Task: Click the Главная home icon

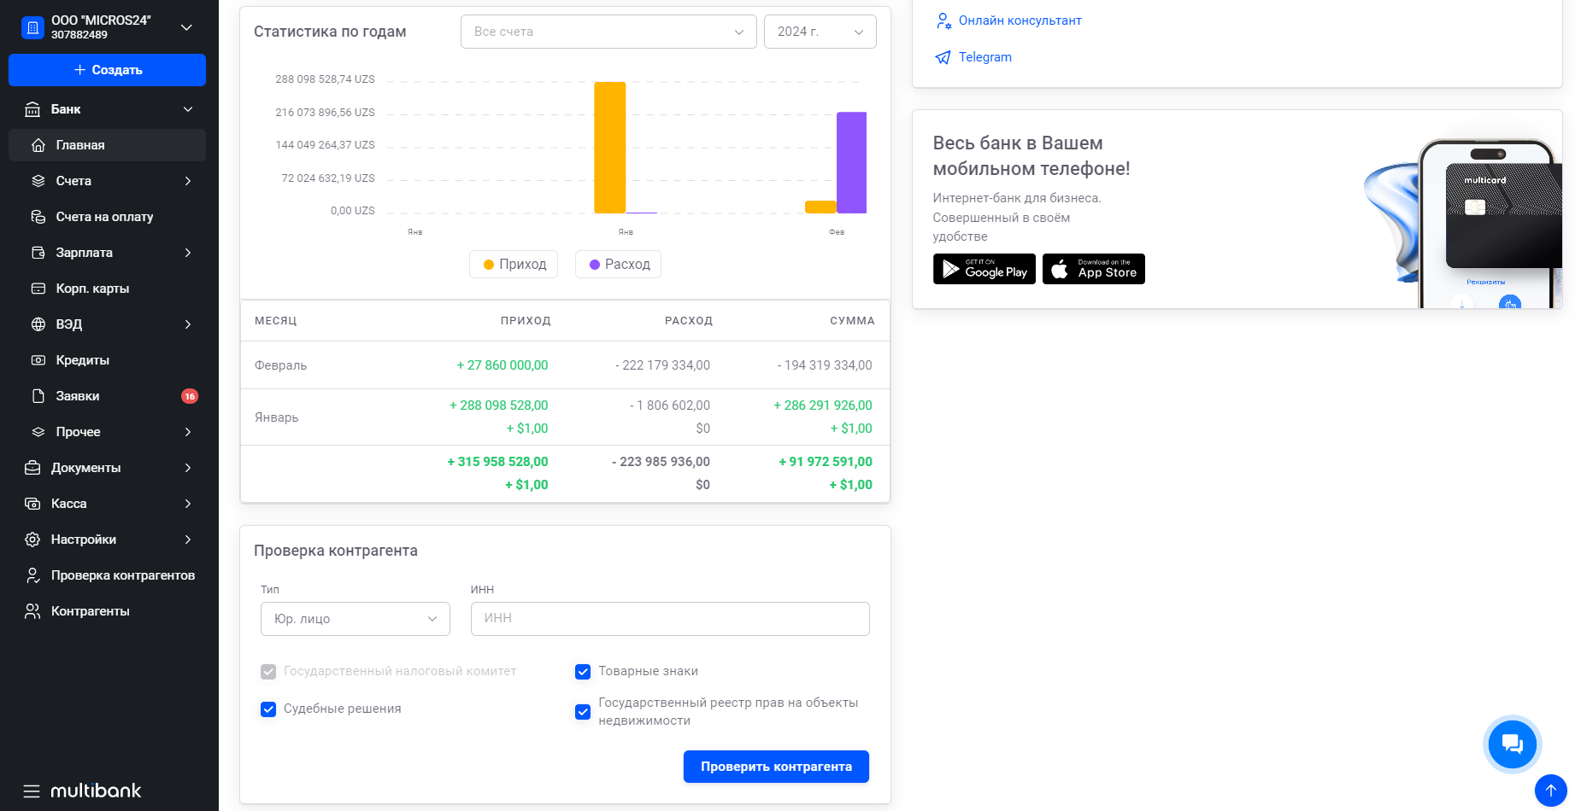Action: 38,145
